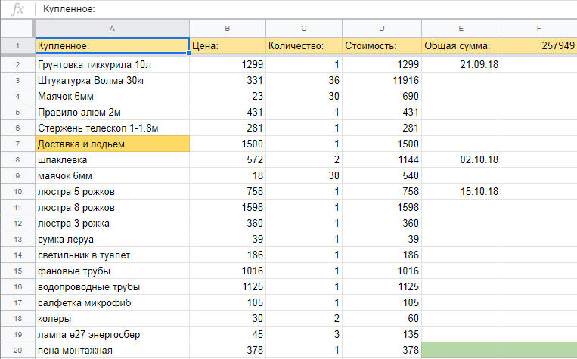This screenshot has width=577, height=359.
Task: Click cell "салфетка микрофиб"
Action: tap(112, 303)
